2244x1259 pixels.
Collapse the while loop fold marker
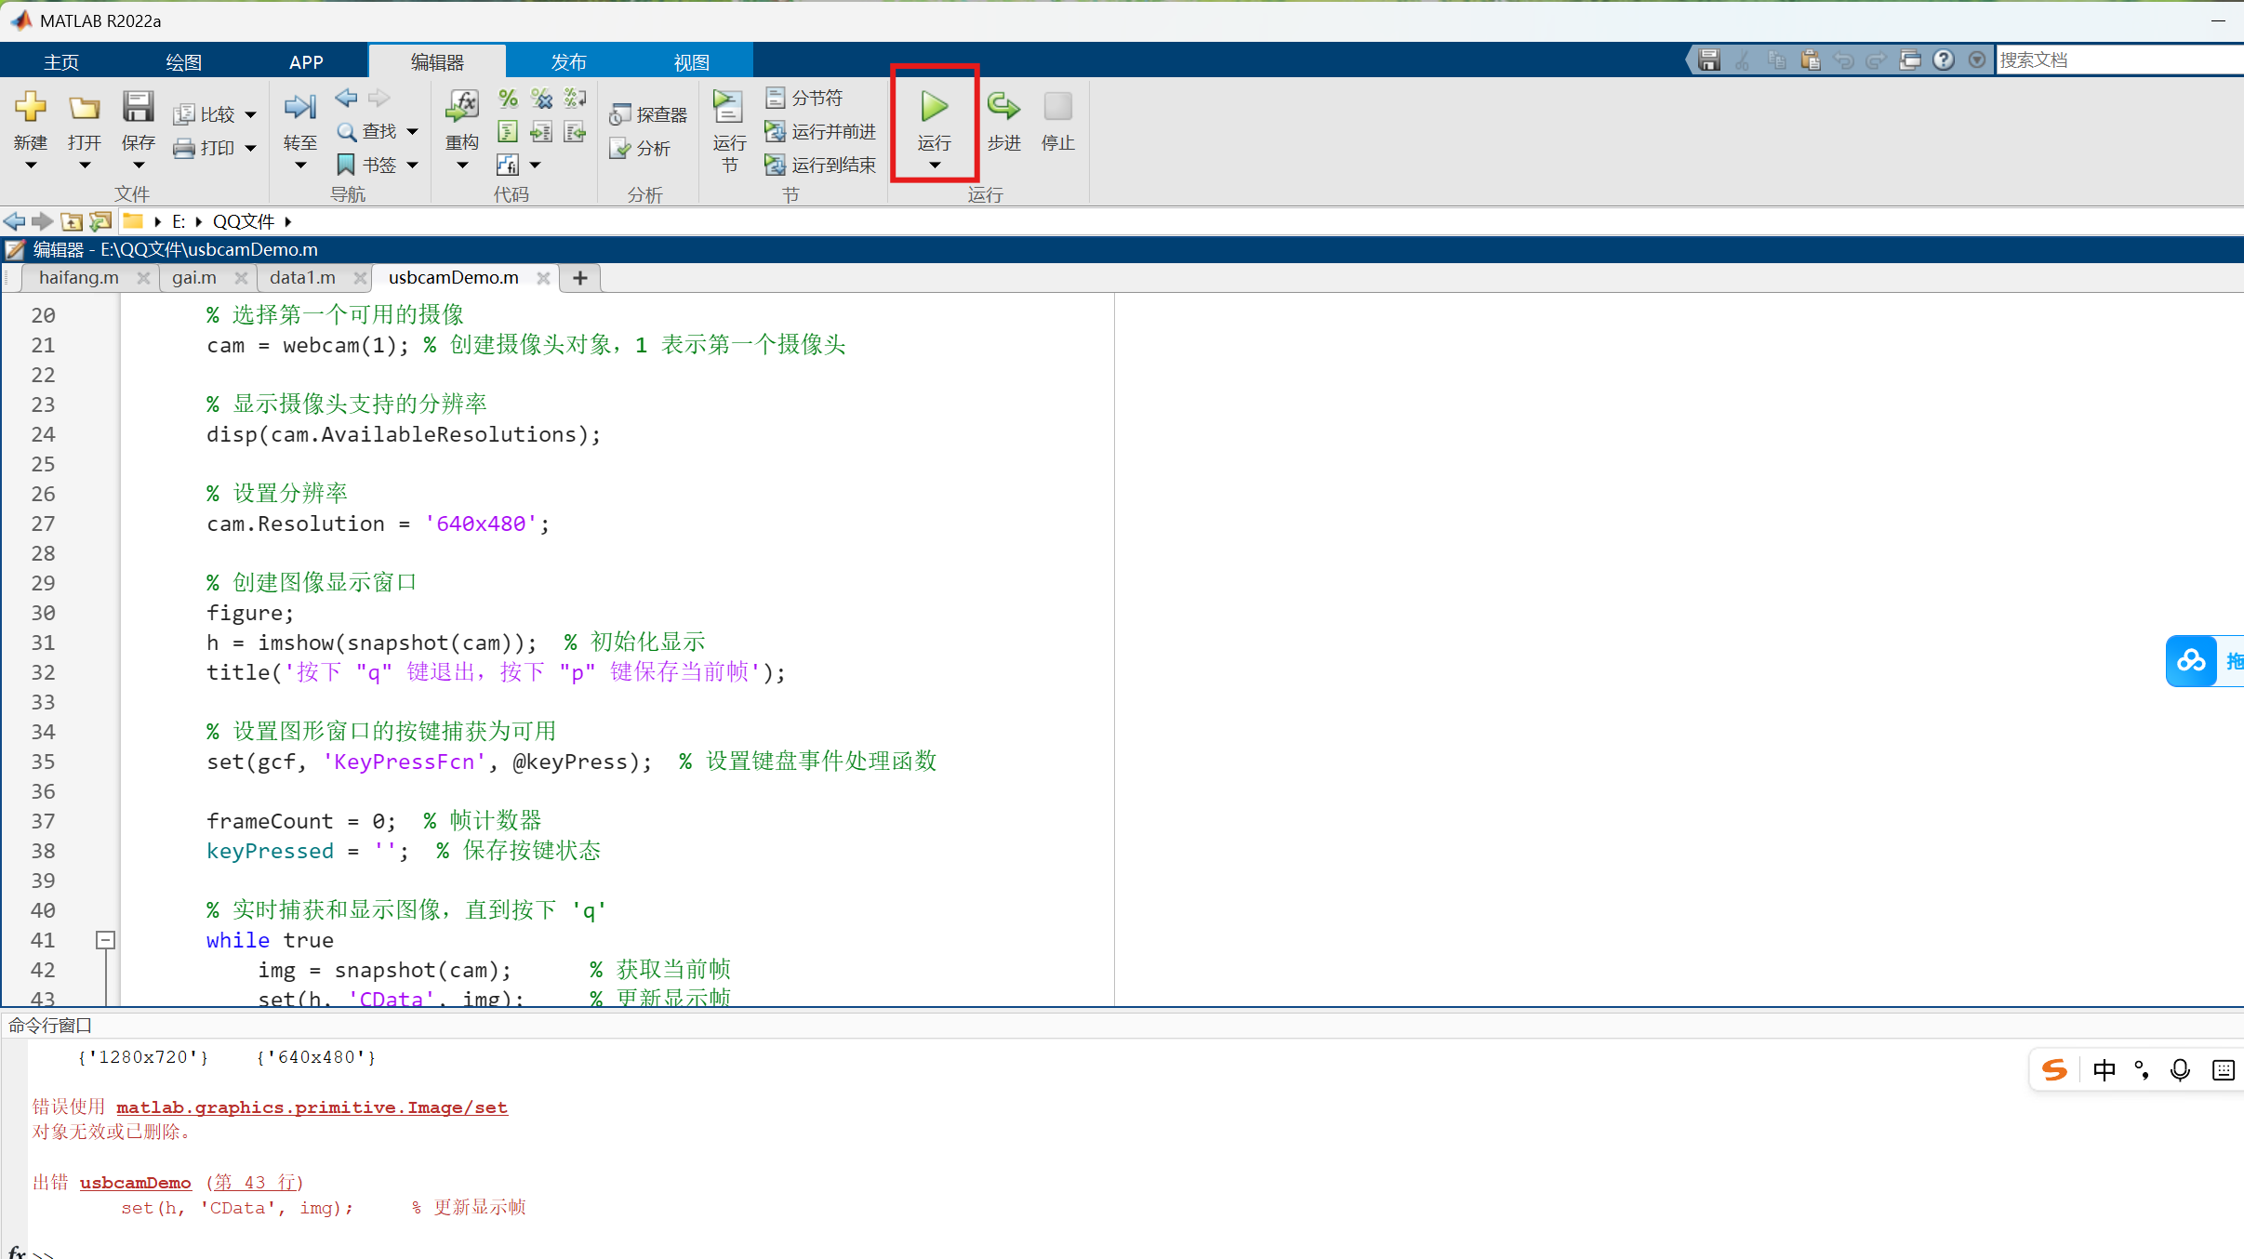coord(106,940)
